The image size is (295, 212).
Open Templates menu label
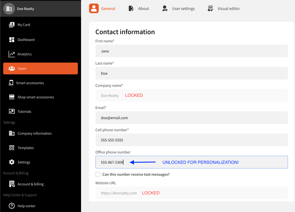[26, 148]
